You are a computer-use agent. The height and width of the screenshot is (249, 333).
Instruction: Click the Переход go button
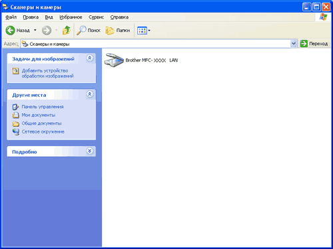click(314, 44)
